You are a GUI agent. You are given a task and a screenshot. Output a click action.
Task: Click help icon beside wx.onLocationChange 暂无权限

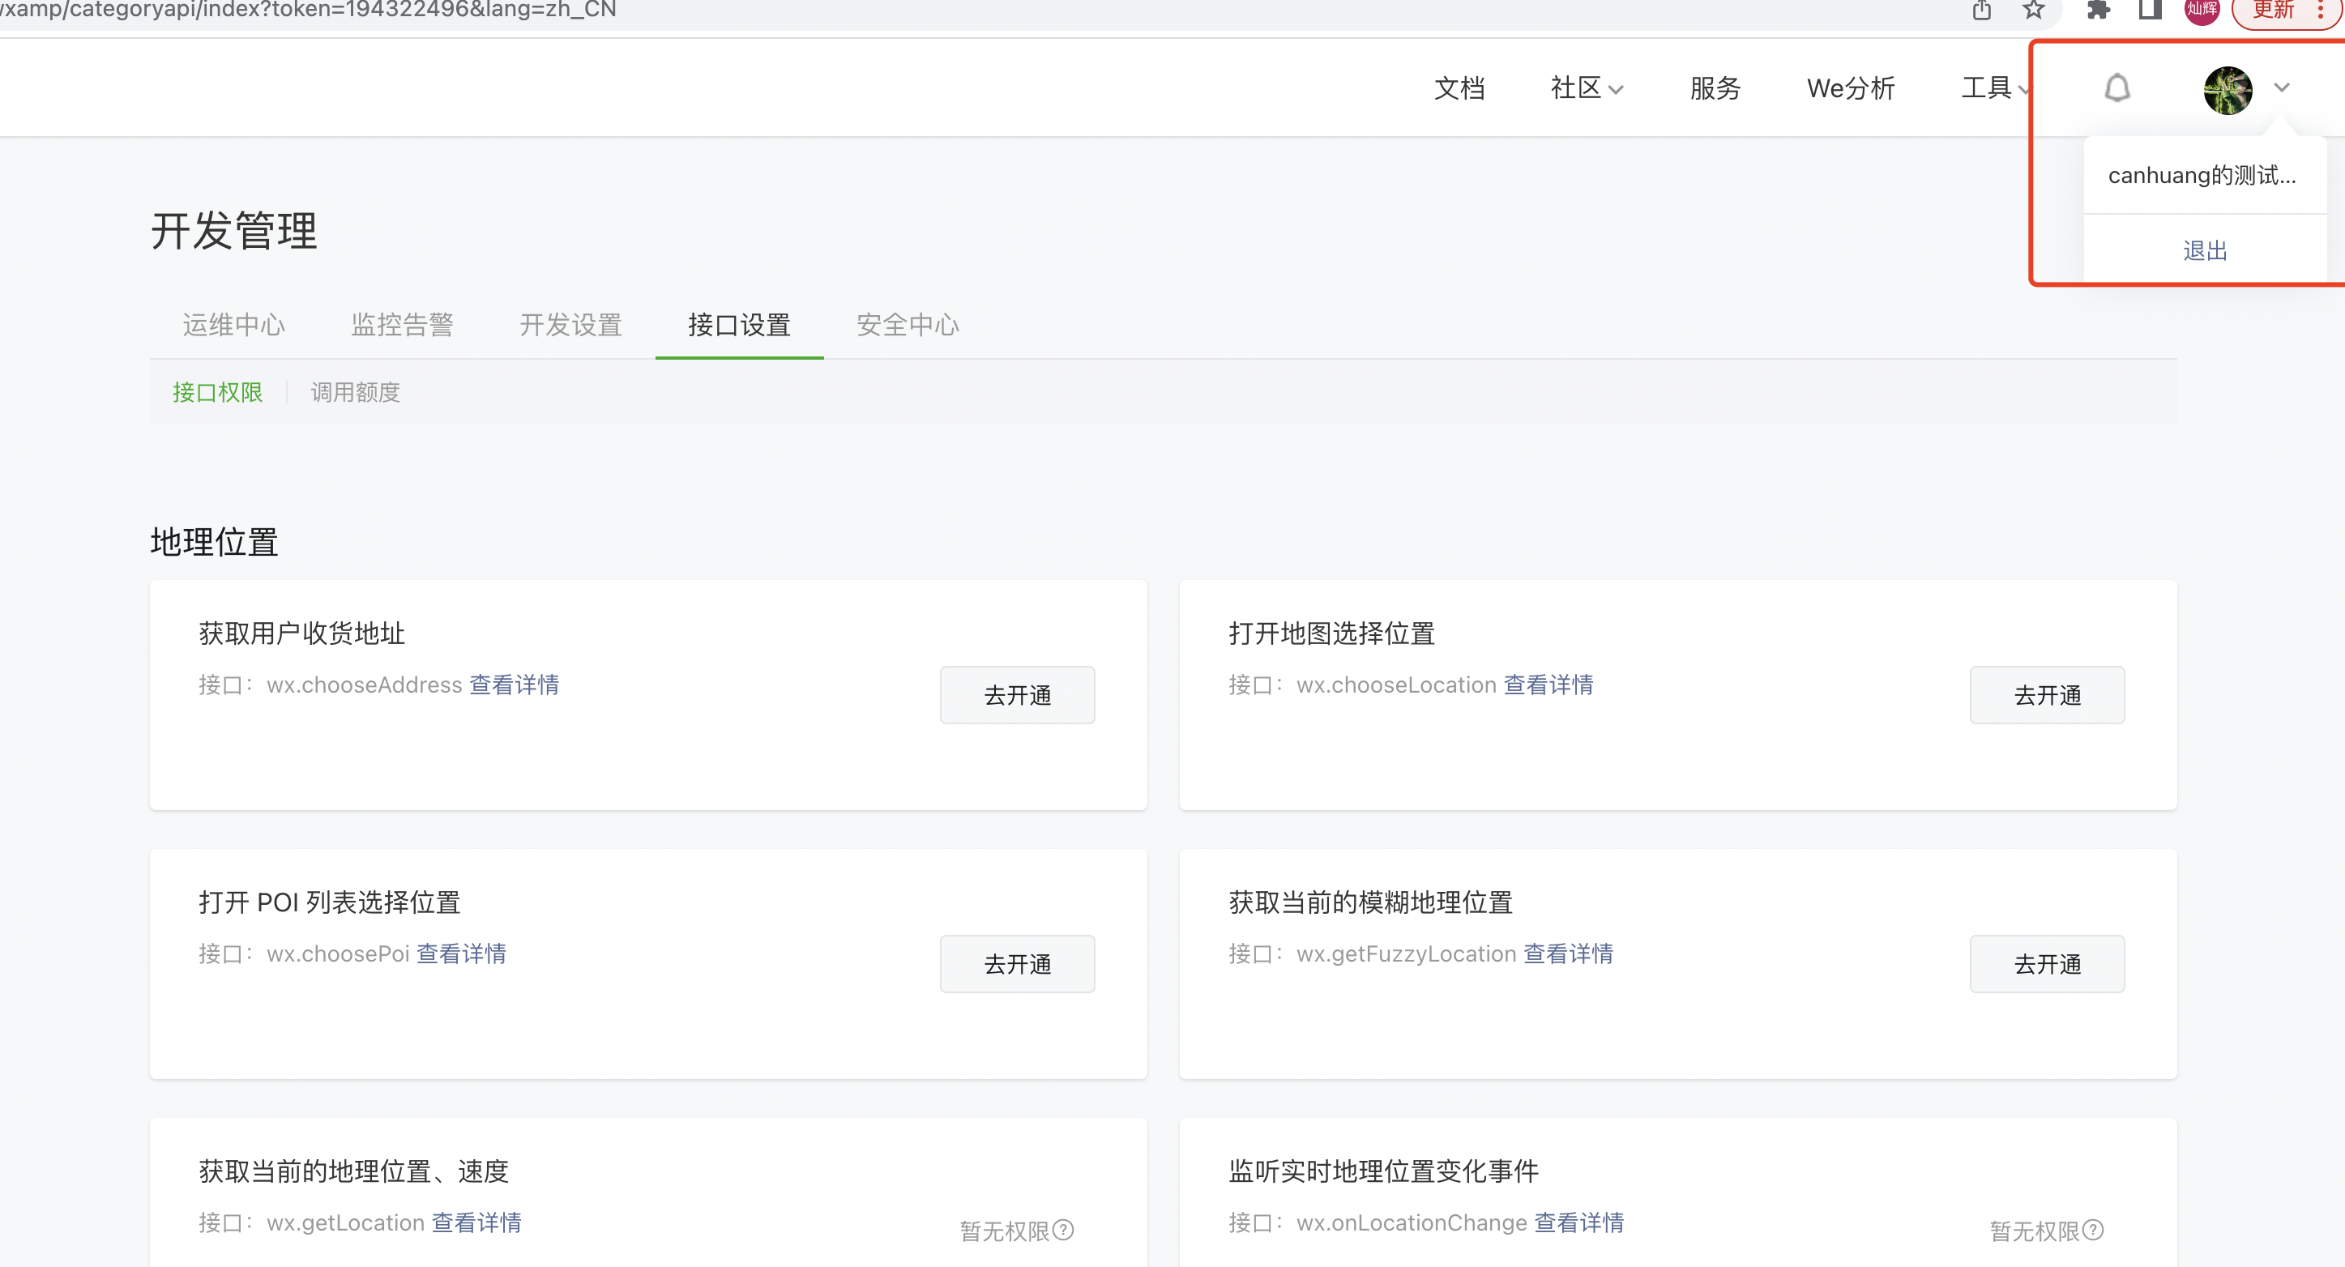click(2093, 1231)
